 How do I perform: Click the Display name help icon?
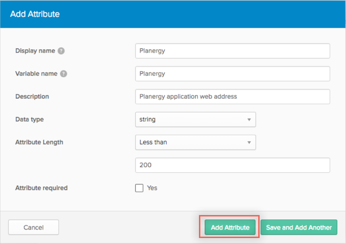(x=61, y=51)
